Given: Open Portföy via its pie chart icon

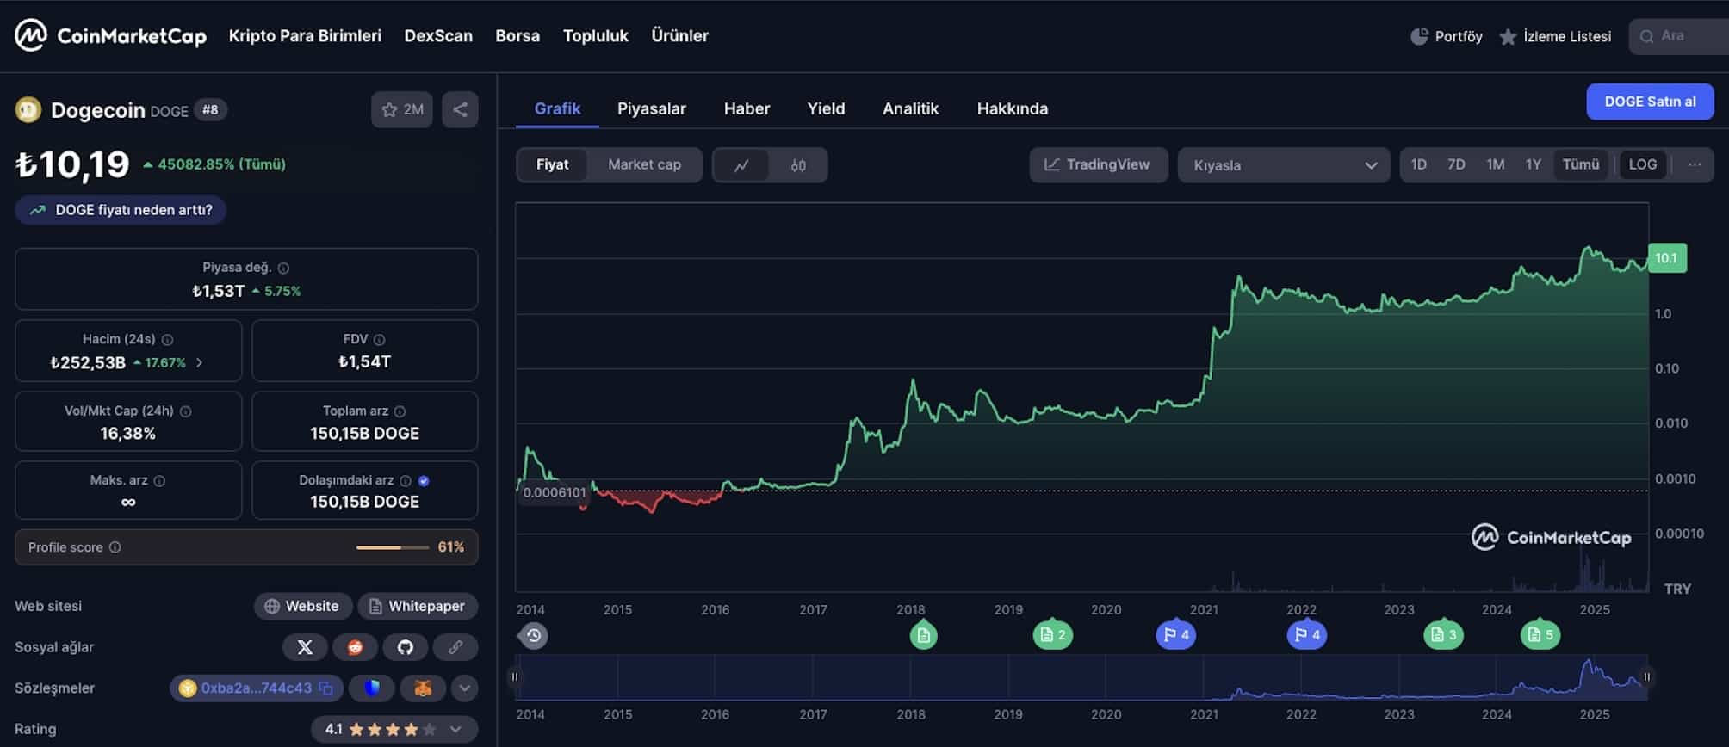Looking at the screenshot, I should (1419, 36).
